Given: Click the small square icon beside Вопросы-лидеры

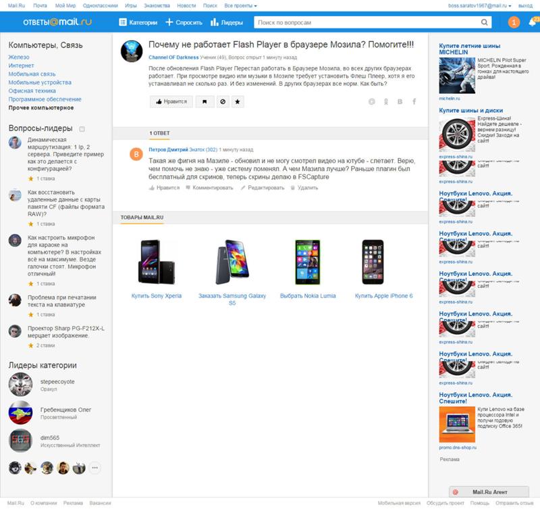Looking at the screenshot, I should pos(82,129).
